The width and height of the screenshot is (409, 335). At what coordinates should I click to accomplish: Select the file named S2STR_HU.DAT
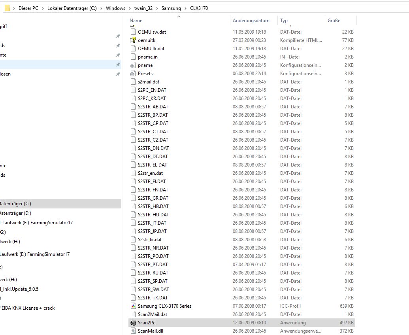(153, 215)
